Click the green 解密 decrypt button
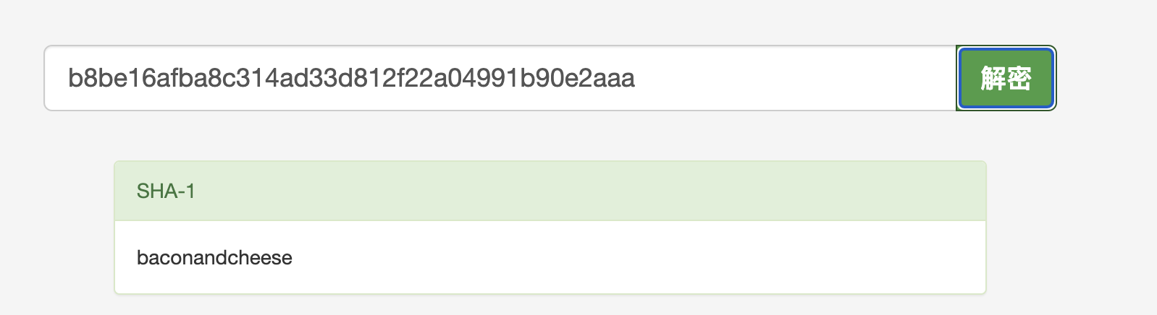Screen dimensions: 1157x315 [1006, 78]
